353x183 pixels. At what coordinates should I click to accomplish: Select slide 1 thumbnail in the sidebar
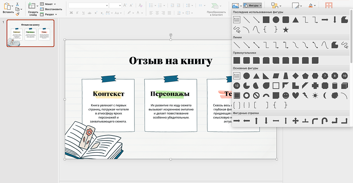(x=30, y=33)
